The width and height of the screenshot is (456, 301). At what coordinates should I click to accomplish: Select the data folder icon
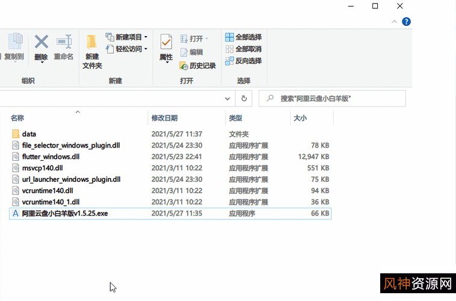pyautogui.click(x=16, y=134)
